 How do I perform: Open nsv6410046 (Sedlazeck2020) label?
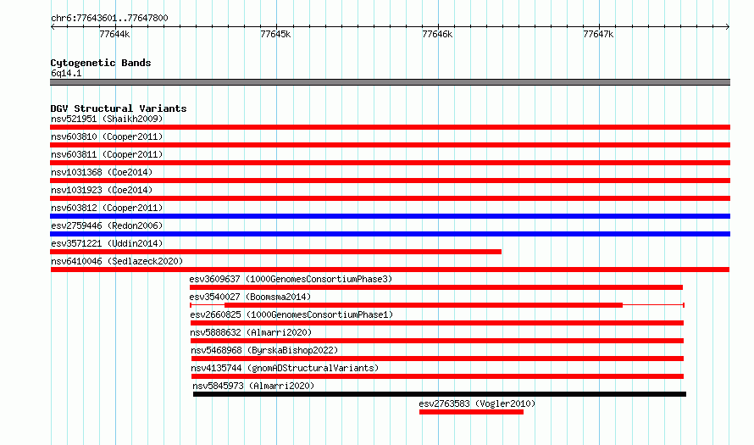(117, 261)
